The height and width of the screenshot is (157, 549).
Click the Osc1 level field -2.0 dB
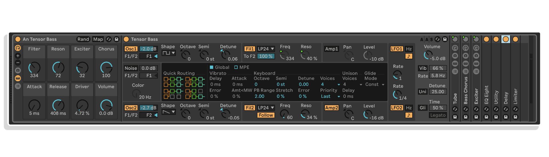click(x=148, y=49)
